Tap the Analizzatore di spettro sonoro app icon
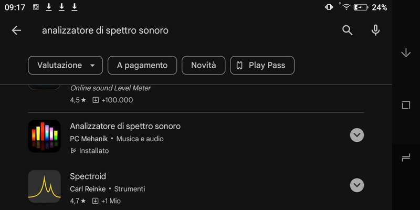Viewport: 420px width, 210px height. point(44,136)
